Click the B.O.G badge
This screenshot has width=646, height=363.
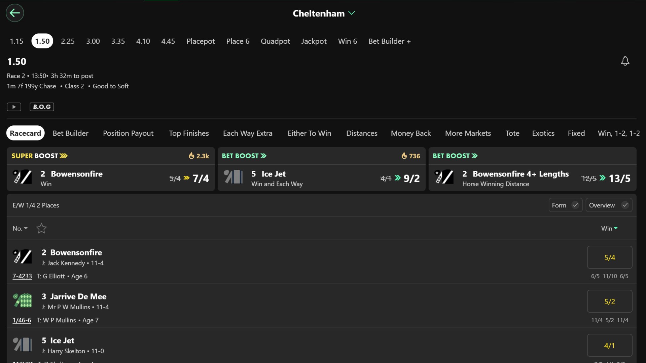pyautogui.click(x=42, y=107)
